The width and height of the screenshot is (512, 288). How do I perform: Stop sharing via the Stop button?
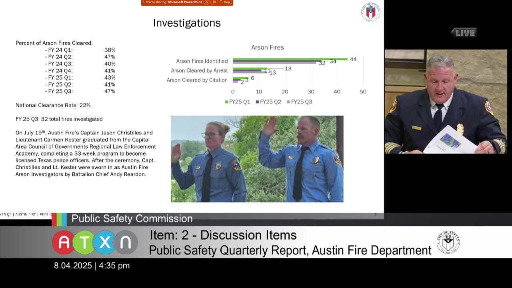(x=226, y=2)
